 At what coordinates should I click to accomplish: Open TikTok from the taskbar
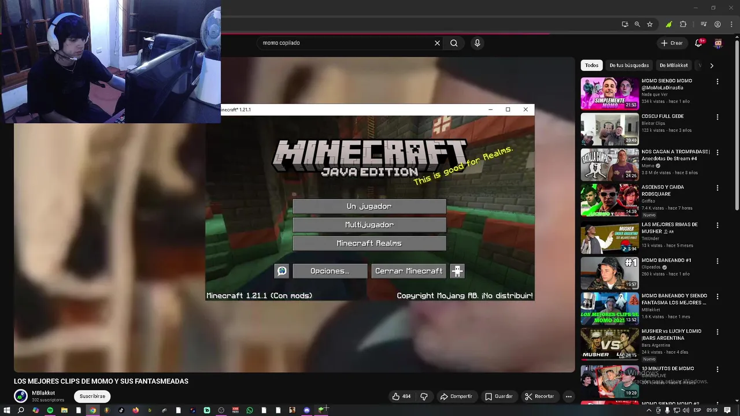(121, 410)
